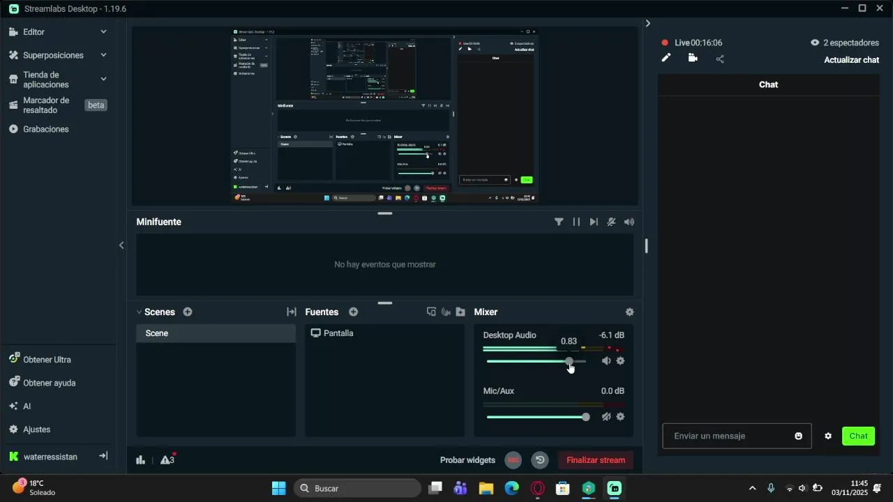Click the share stream icon
The image size is (893, 502).
(720, 59)
